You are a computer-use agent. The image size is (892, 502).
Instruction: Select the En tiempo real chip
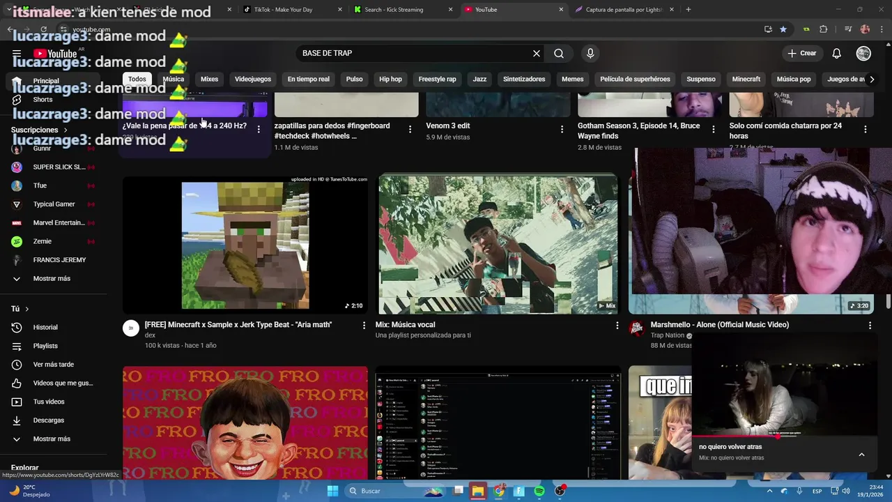tap(309, 79)
